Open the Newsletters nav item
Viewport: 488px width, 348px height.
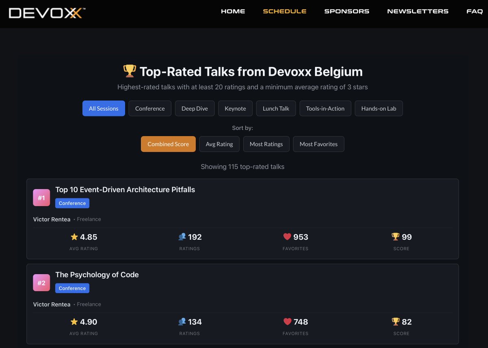[x=418, y=11]
